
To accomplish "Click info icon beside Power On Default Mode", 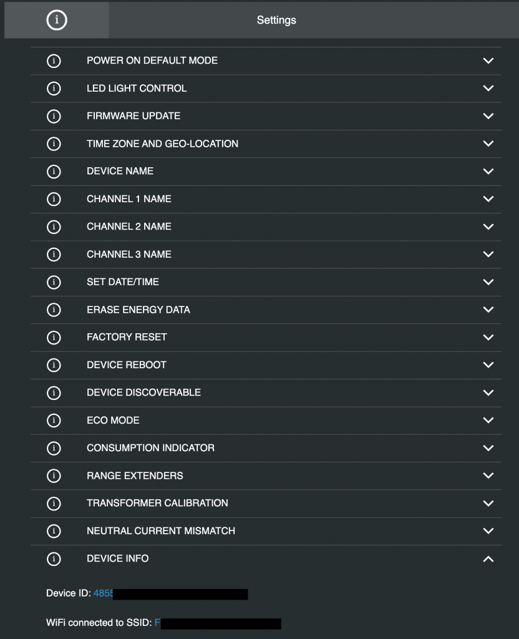I will (54, 61).
